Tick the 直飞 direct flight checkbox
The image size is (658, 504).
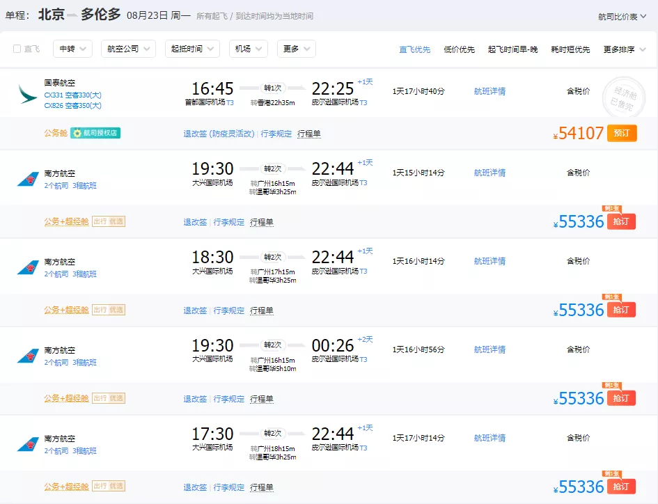point(17,49)
